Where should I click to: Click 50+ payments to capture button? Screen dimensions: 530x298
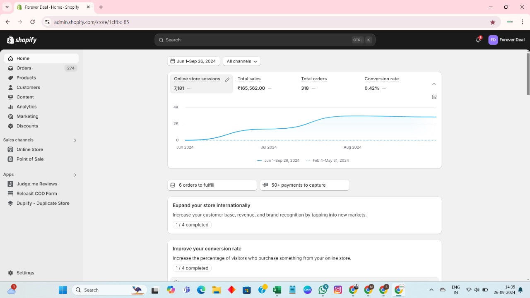point(304,185)
